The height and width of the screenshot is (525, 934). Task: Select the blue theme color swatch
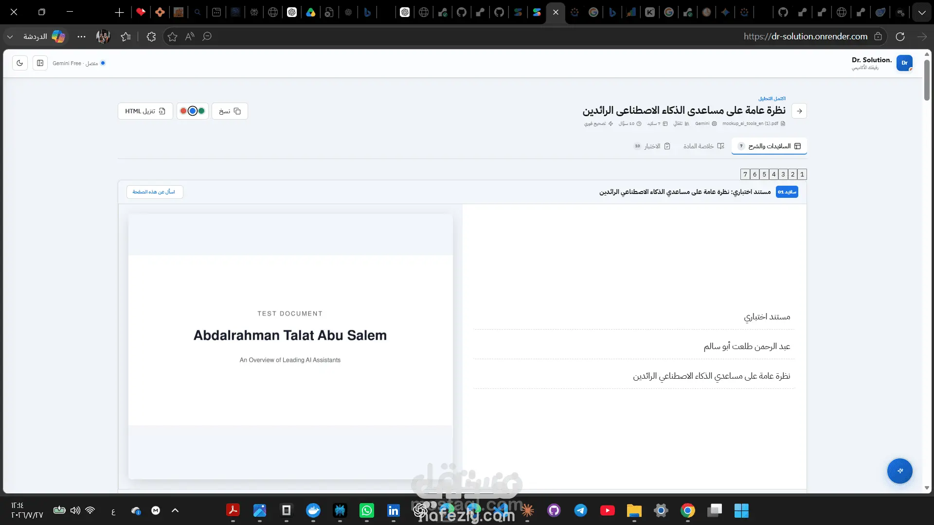point(193,111)
